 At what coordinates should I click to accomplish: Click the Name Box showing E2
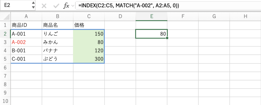(x=15, y=6)
